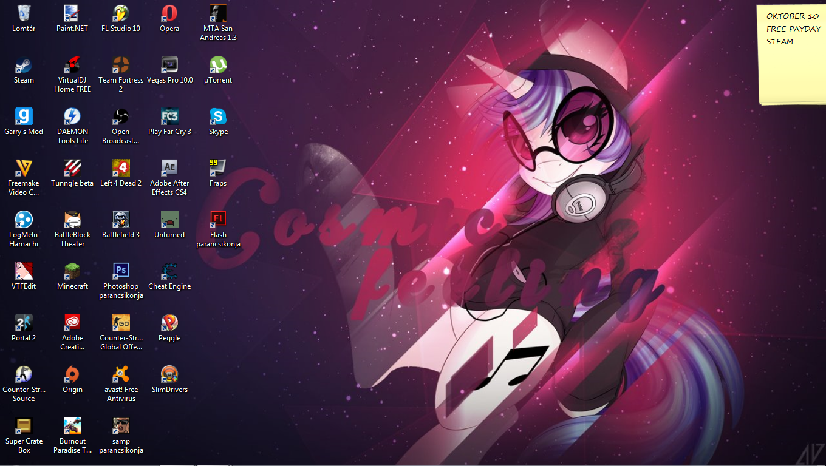The image size is (826, 466).
Task: Click the Cheat Engine icon
Action: [x=169, y=271]
